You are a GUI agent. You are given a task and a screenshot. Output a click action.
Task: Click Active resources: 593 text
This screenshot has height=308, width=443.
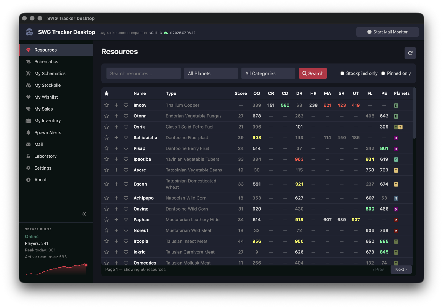click(46, 257)
